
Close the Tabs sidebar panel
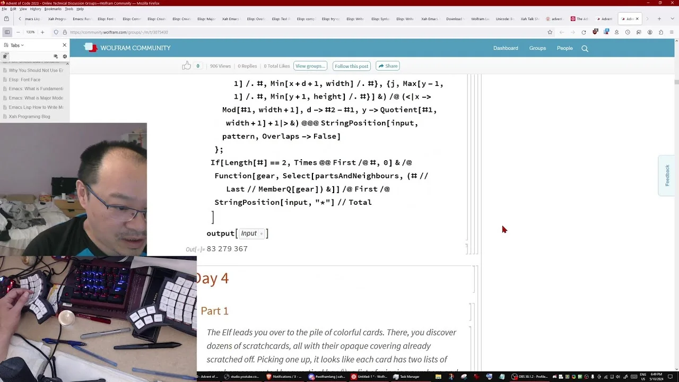point(65,45)
